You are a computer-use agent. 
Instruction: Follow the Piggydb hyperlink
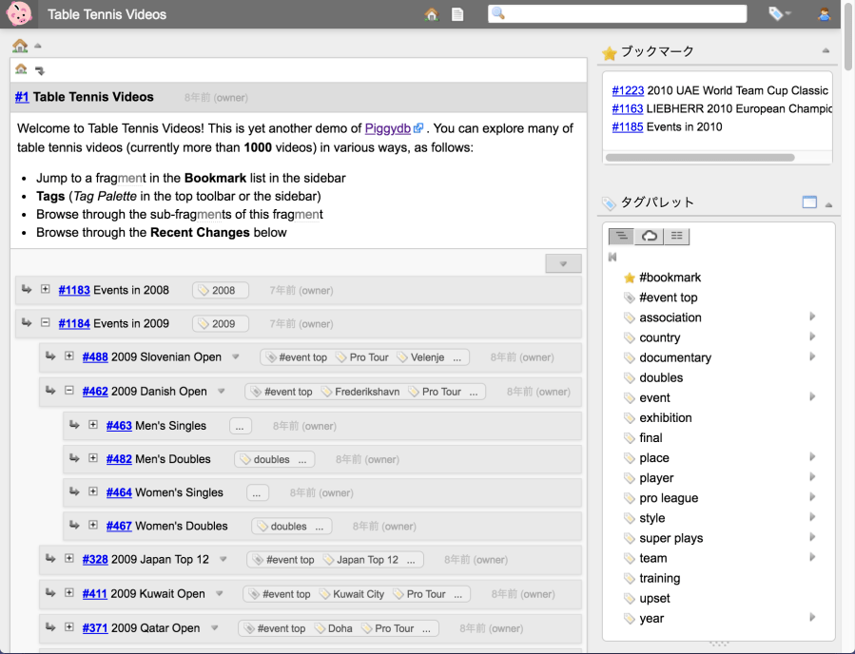(x=388, y=128)
